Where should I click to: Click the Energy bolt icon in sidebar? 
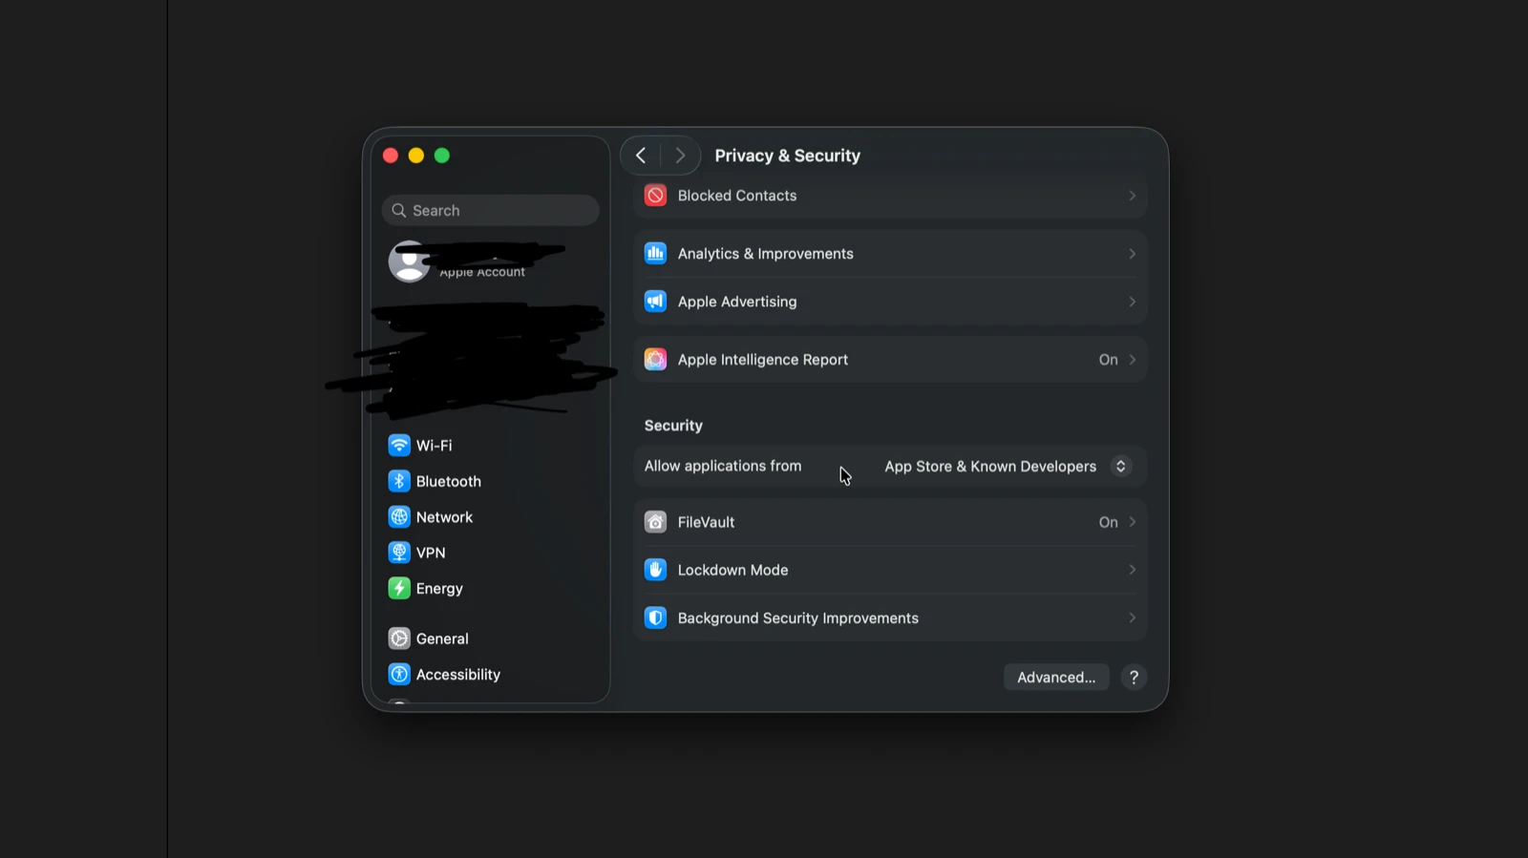(x=399, y=589)
